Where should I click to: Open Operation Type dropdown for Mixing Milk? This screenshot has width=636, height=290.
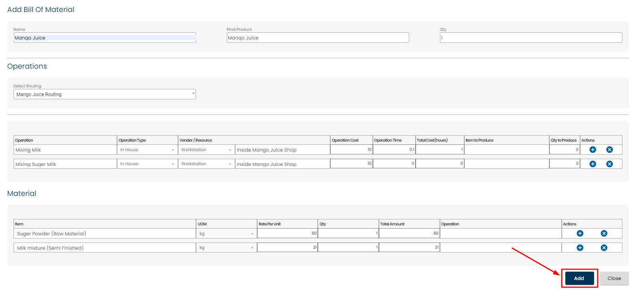[147, 150]
